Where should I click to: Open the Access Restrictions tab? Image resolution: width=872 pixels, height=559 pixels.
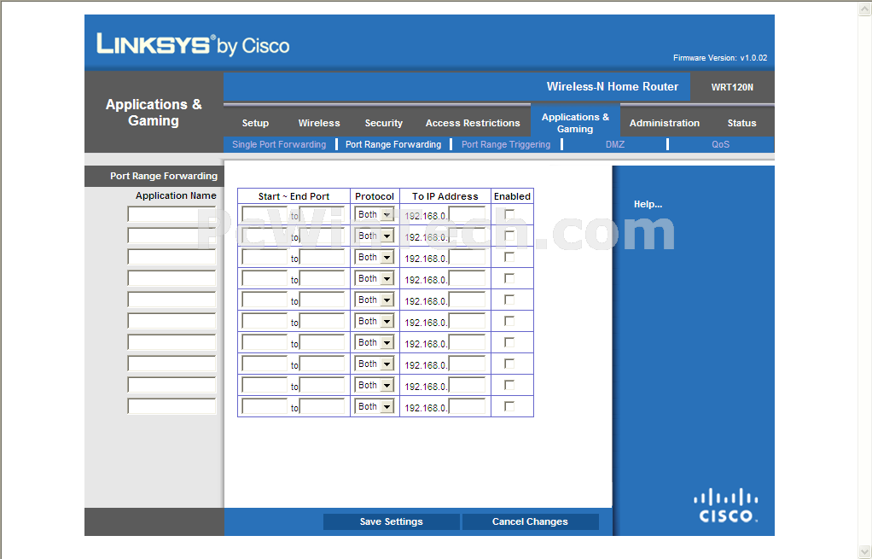(x=473, y=123)
